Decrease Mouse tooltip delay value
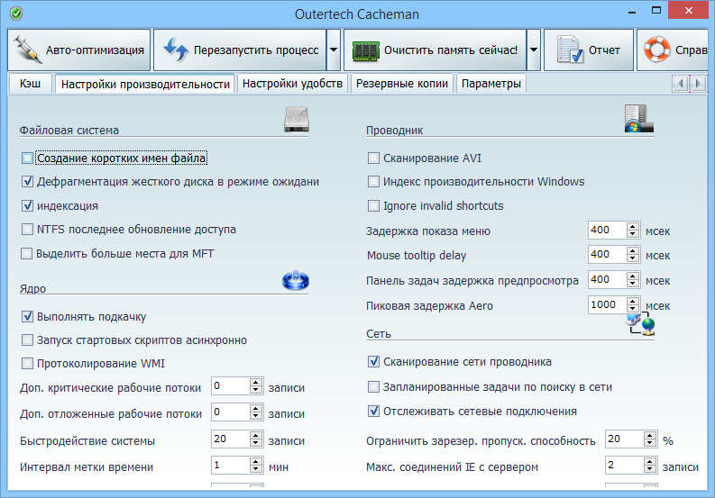715x498 pixels. click(x=632, y=258)
